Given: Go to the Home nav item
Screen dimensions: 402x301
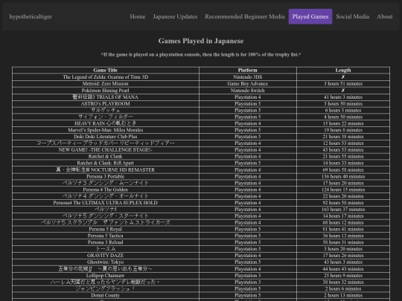Looking at the screenshot, I should 138,16.
